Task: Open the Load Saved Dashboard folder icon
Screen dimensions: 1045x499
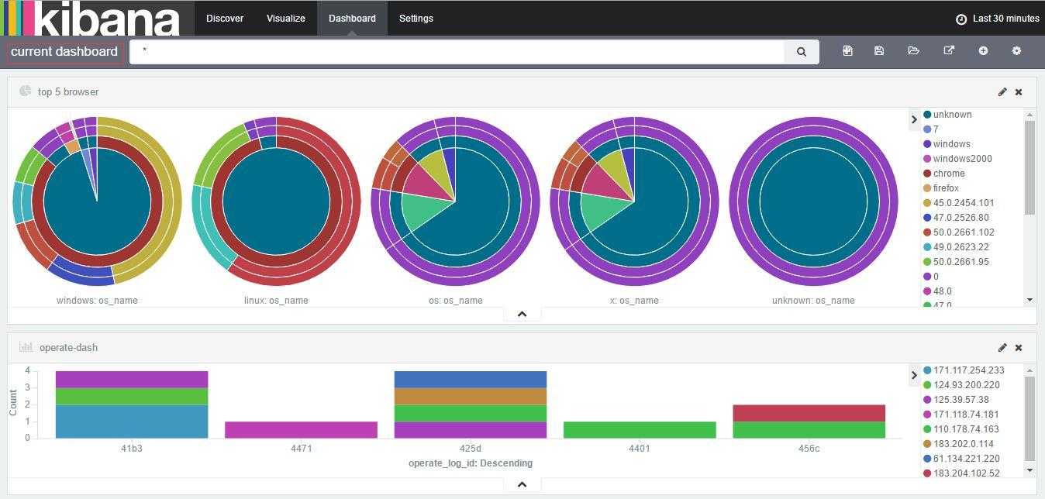Action: coord(913,51)
